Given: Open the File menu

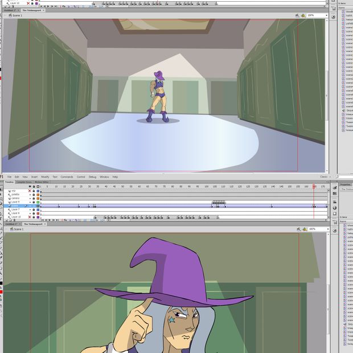Looking at the screenshot, I should click(9, 177).
